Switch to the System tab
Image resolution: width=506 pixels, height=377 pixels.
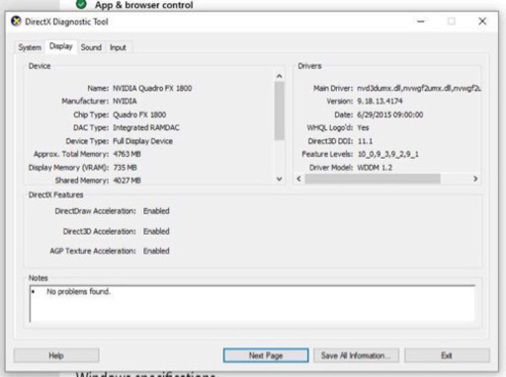(30, 47)
